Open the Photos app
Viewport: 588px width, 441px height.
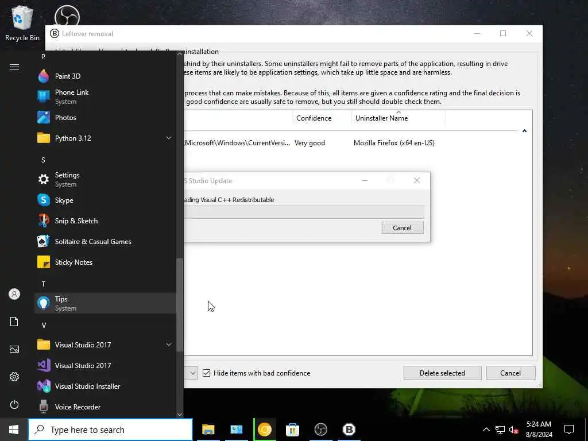coord(105,117)
